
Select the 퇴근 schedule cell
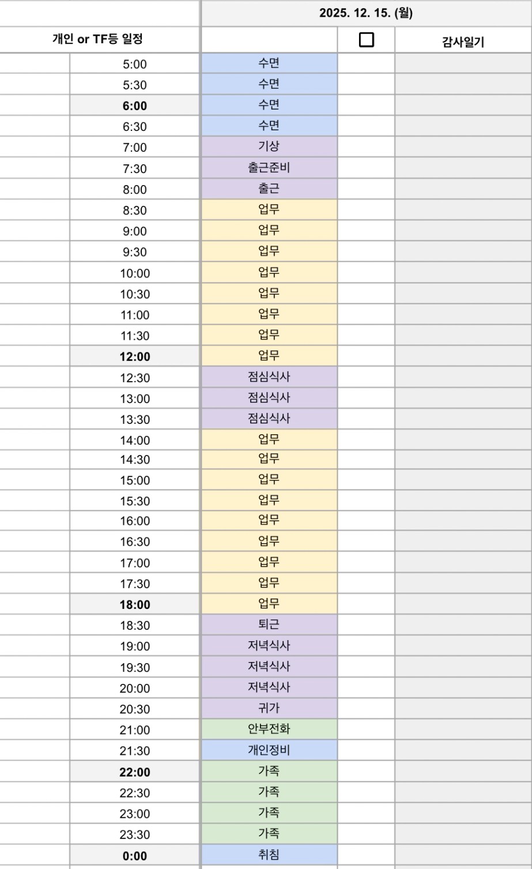tap(269, 625)
